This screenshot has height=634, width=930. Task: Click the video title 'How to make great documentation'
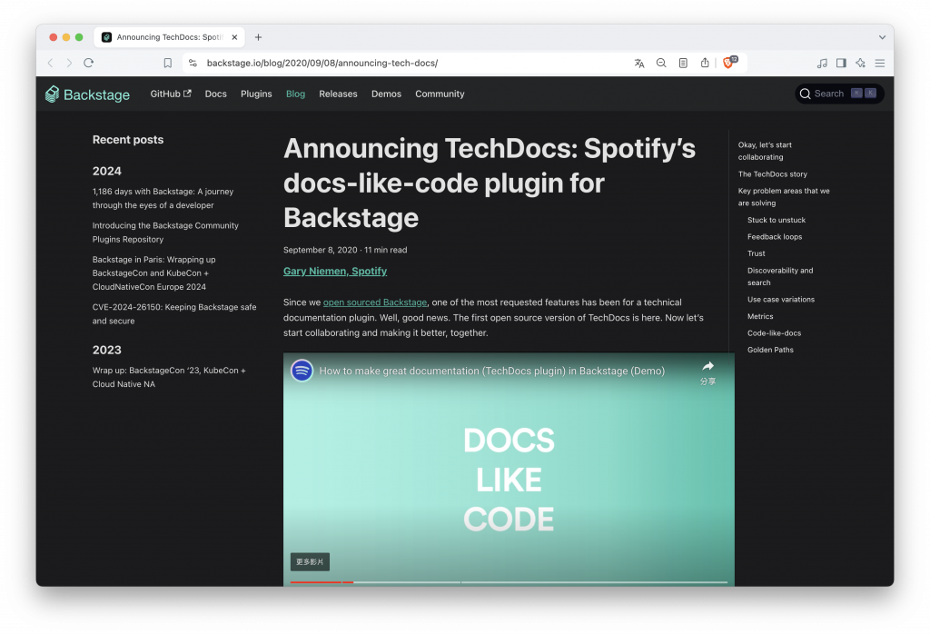491,371
